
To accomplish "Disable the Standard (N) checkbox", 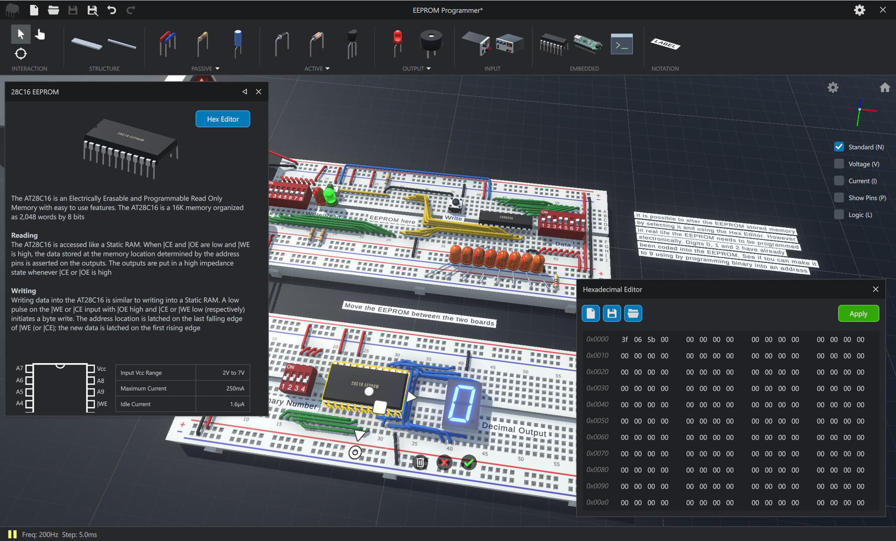I will pyautogui.click(x=839, y=146).
